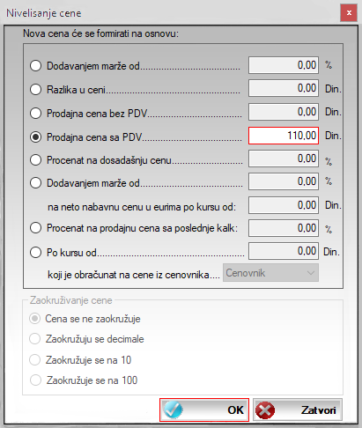Click the euro exchange rate 'po kursu od' field
The height and width of the screenshot is (428, 362).
click(x=284, y=205)
